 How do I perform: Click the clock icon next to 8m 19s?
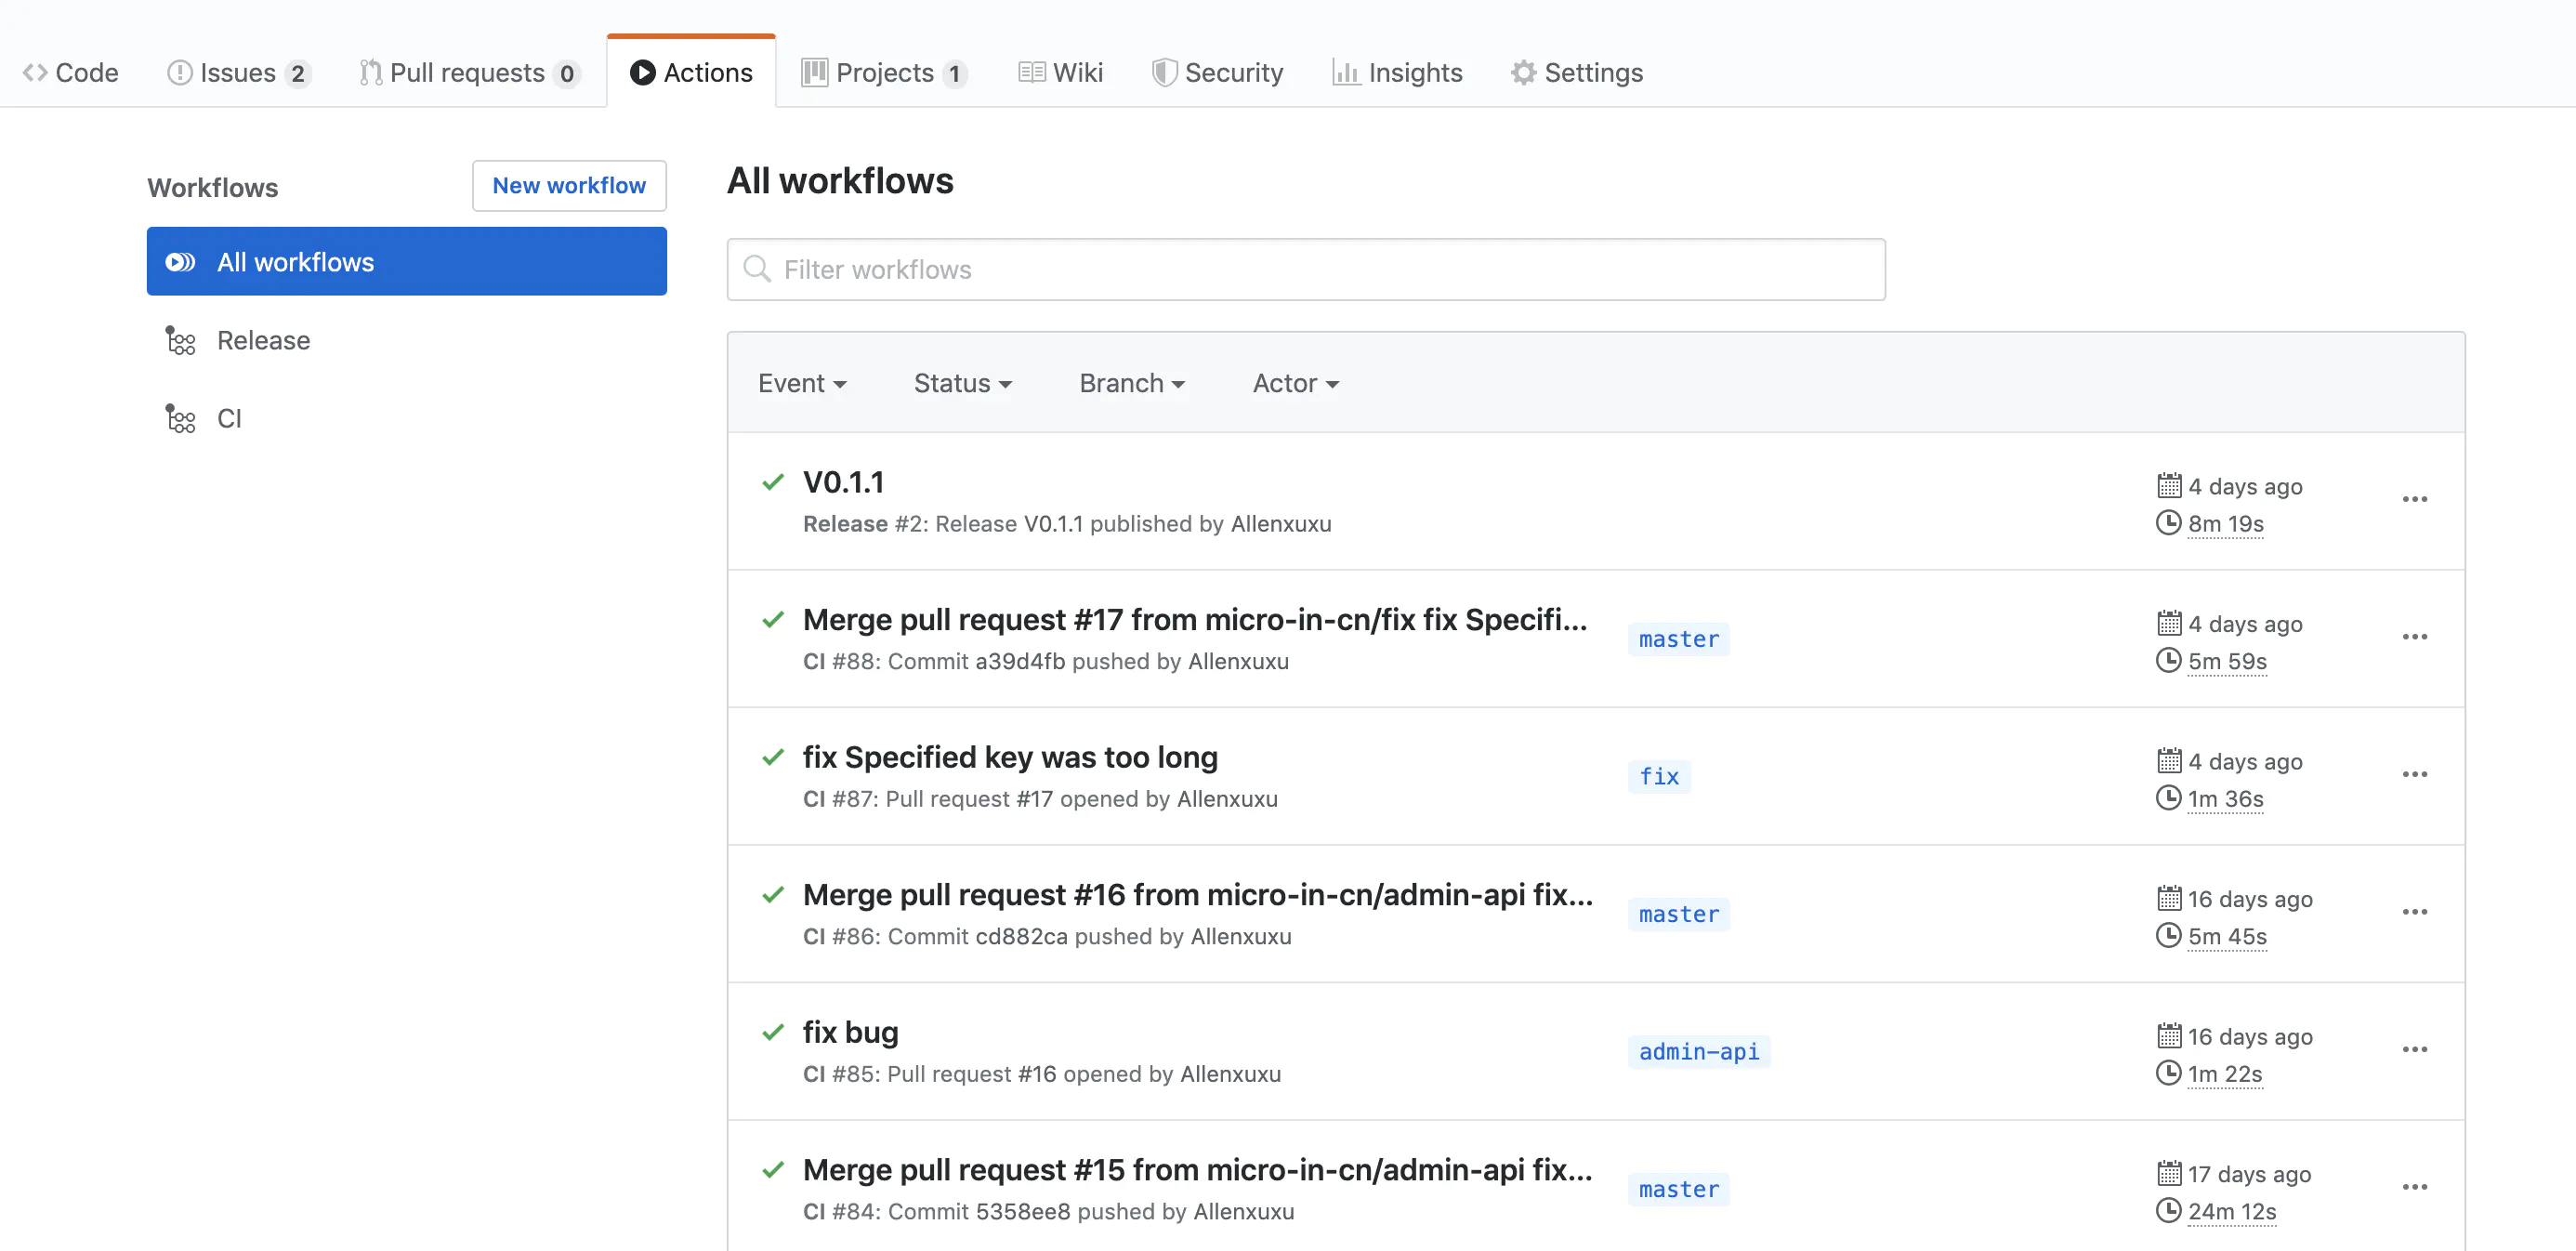point(2167,523)
